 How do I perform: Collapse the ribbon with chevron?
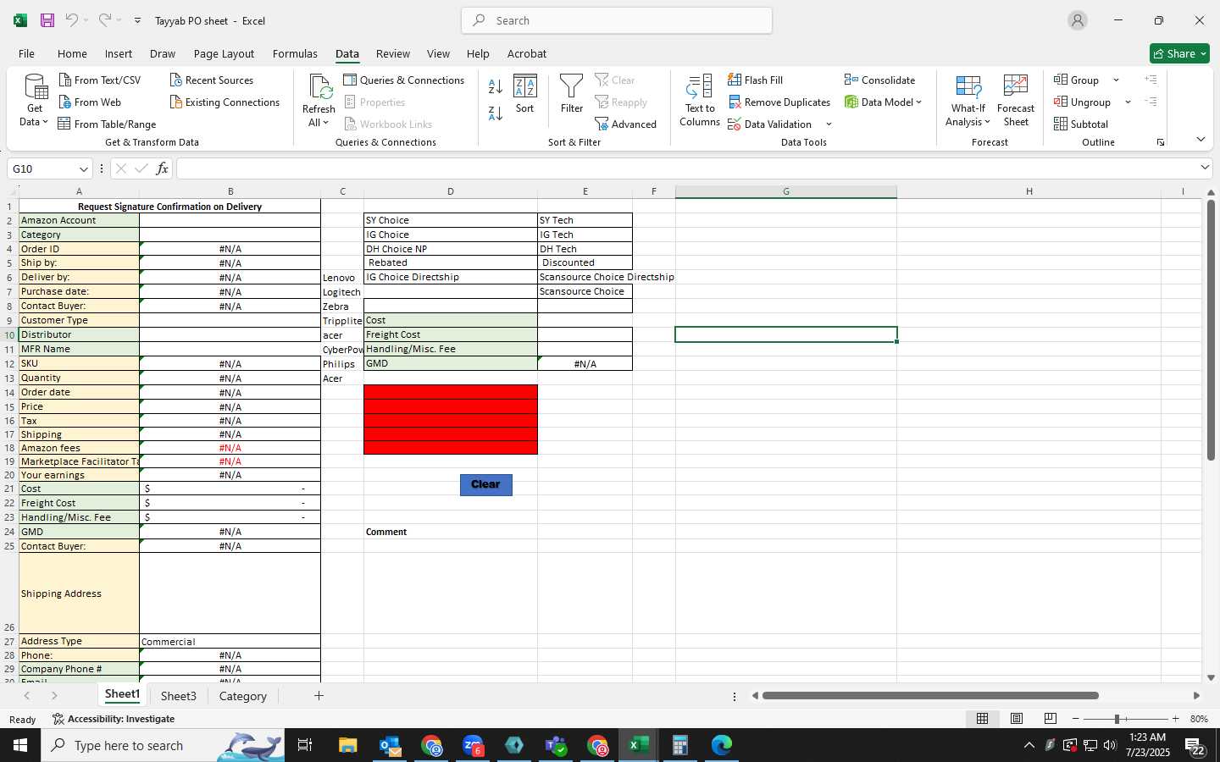(1201, 139)
